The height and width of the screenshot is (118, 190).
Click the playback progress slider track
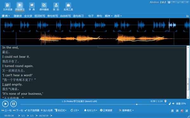(x=93, y=104)
